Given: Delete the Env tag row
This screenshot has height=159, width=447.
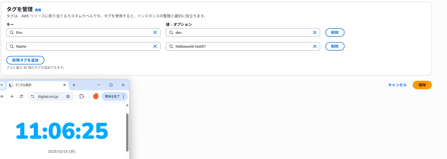Looking at the screenshot, I should (x=335, y=32).
